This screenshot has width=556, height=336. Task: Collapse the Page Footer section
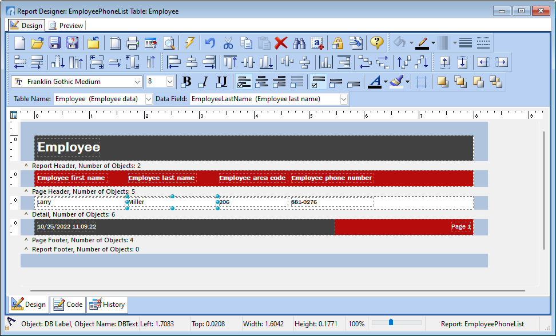(x=26, y=240)
